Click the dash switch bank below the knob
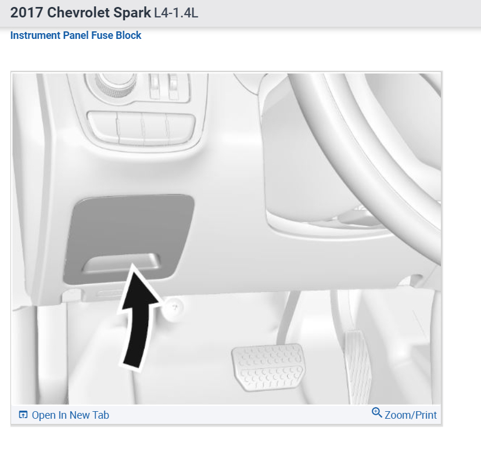This screenshot has height=453, width=481. (141, 128)
